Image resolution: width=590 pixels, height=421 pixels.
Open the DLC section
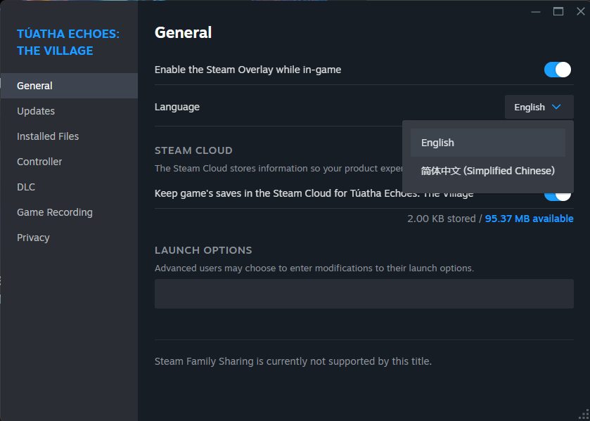(26, 187)
